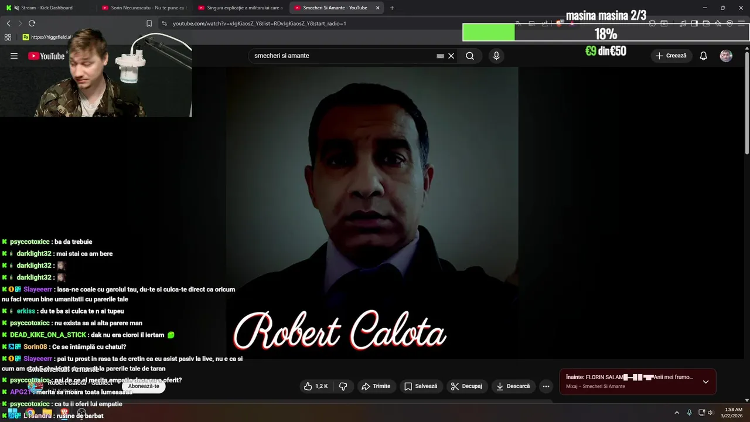Go forward in browser history
Image resolution: width=750 pixels, height=422 pixels.
pos(20,23)
